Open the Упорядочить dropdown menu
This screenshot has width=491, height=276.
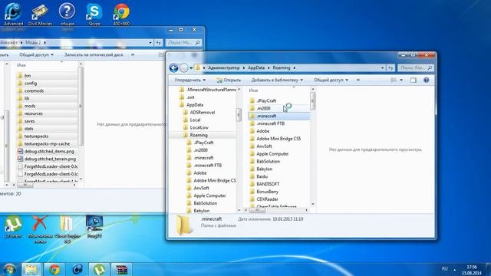[189, 80]
